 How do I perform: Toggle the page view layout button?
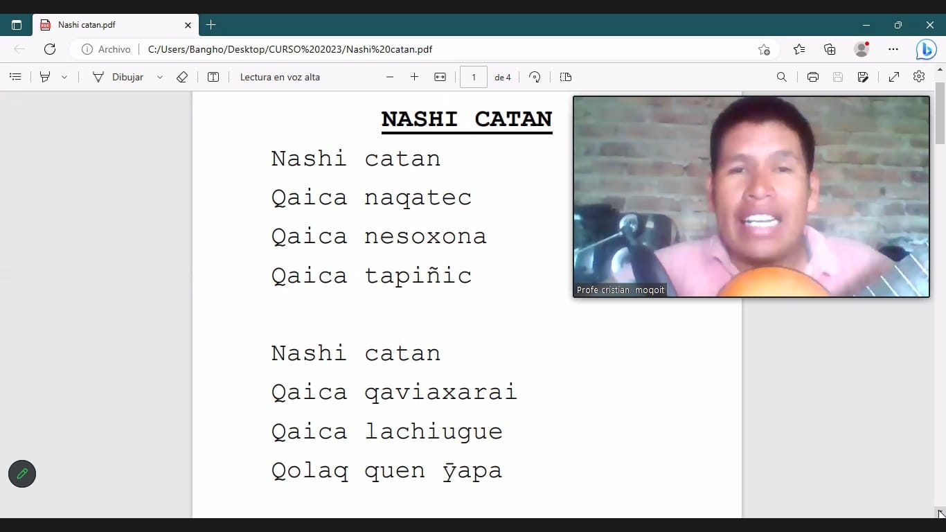(x=566, y=77)
